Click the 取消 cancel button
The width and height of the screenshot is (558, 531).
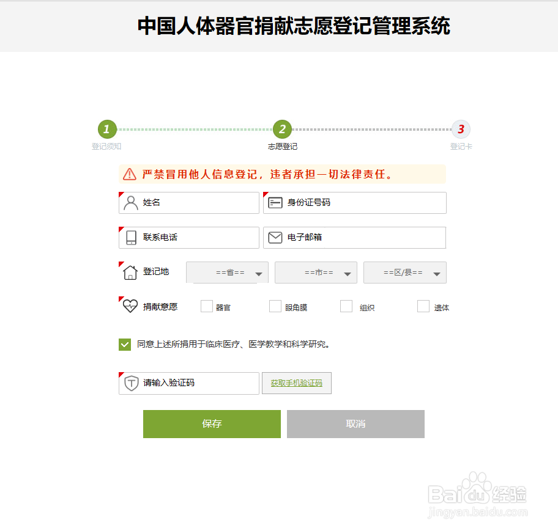tap(355, 424)
